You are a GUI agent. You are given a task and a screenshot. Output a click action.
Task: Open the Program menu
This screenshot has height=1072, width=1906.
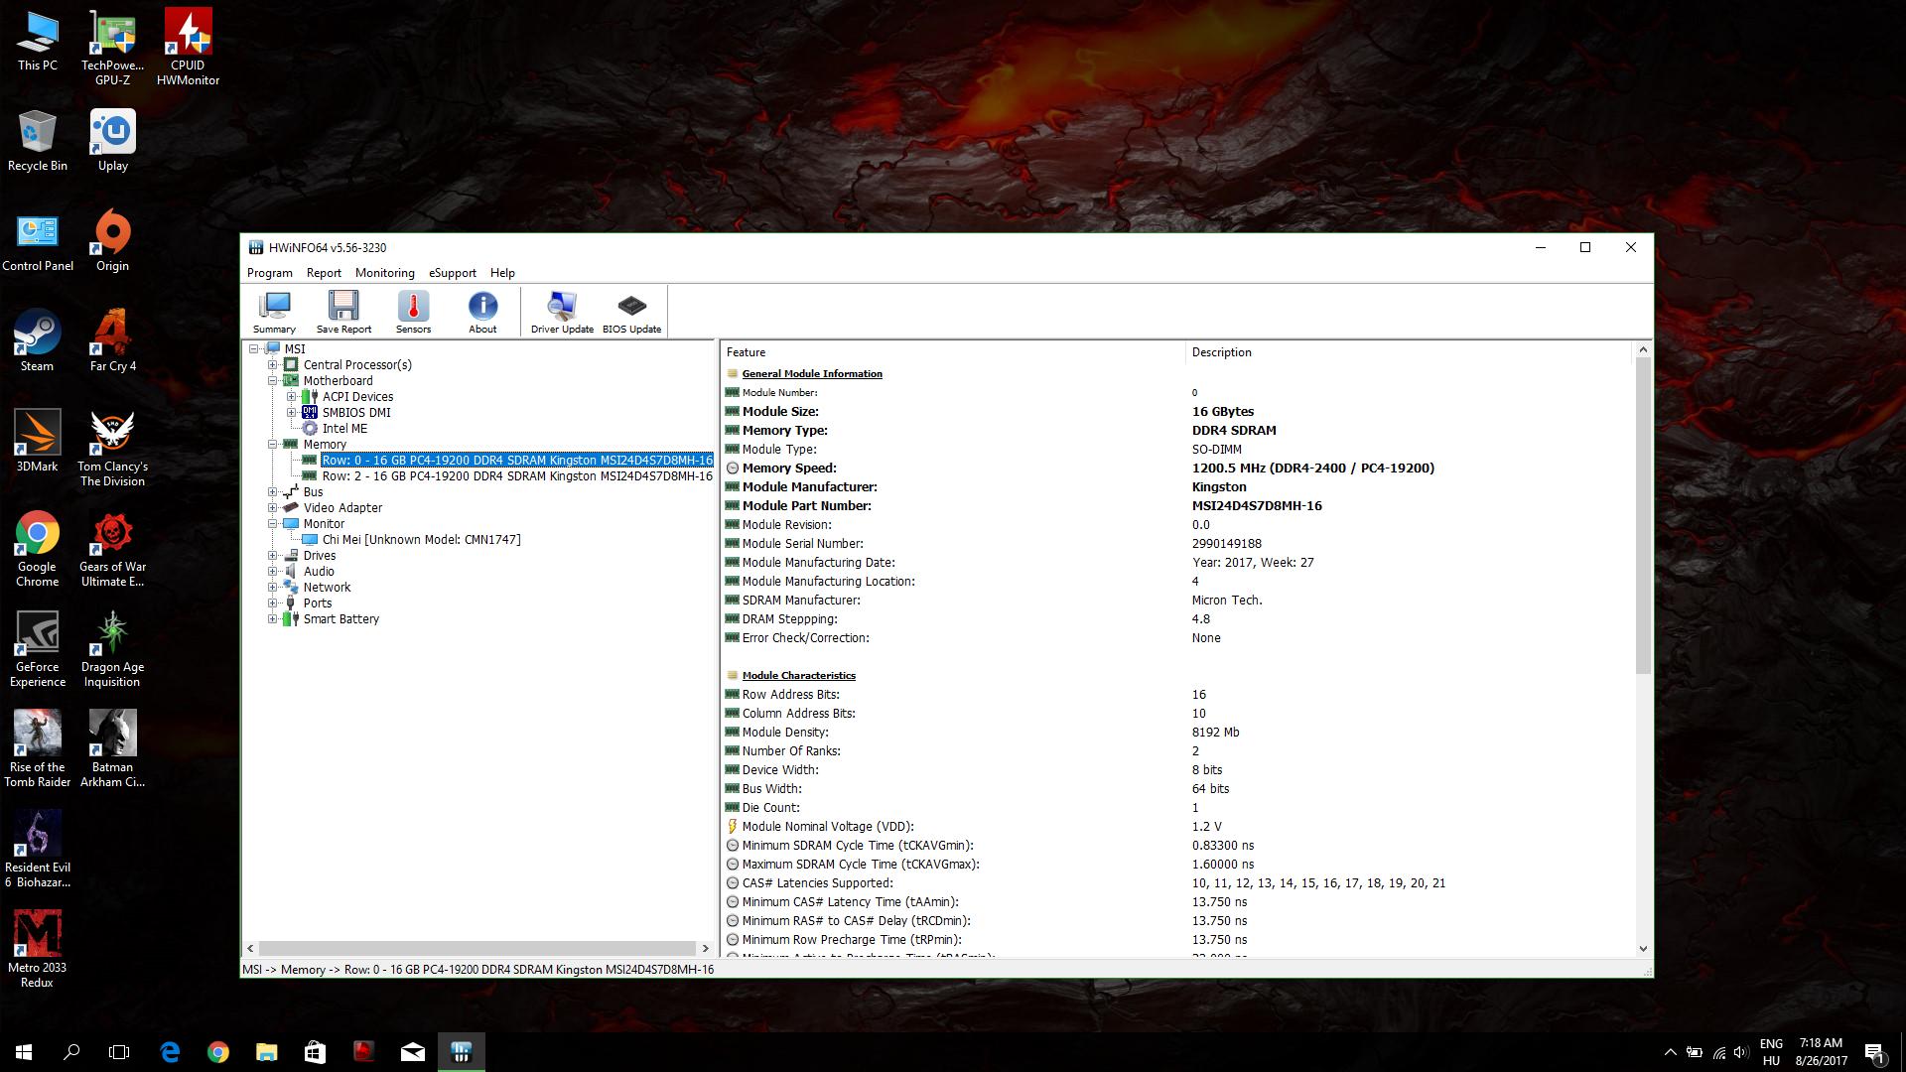pyautogui.click(x=270, y=273)
